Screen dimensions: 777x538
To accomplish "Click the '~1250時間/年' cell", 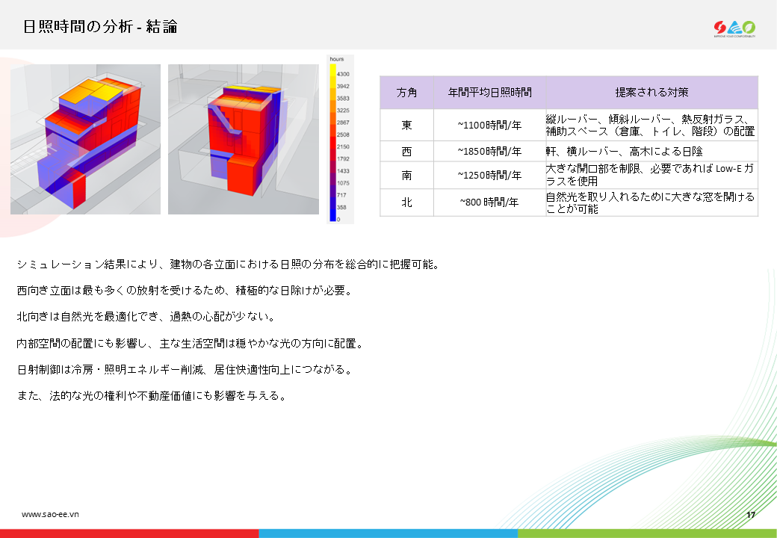I will [489, 176].
